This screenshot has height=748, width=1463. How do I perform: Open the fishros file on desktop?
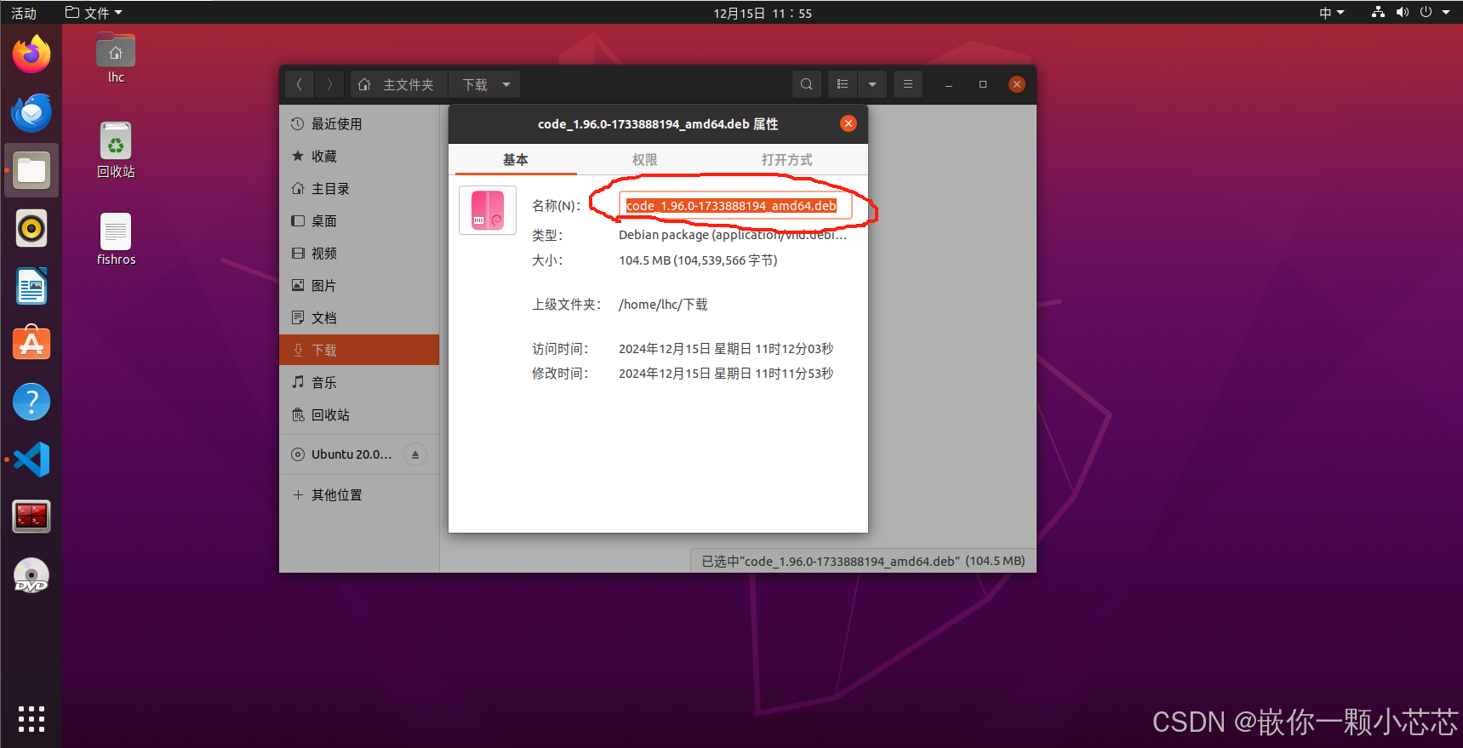pos(116,239)
